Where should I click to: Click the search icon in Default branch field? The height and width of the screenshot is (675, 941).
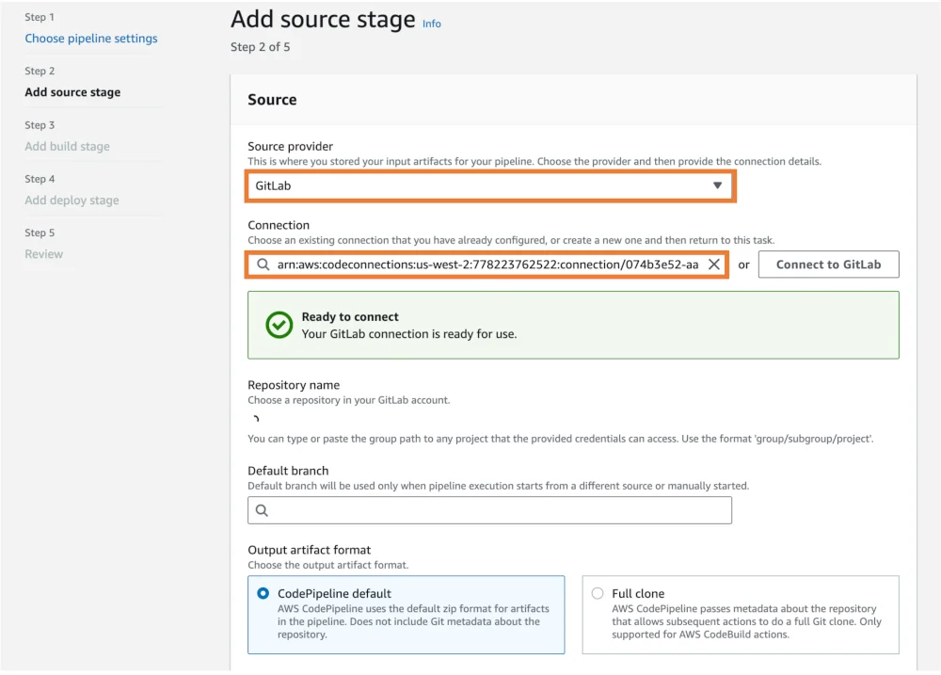pyautogui.click(x=261, y=510)
